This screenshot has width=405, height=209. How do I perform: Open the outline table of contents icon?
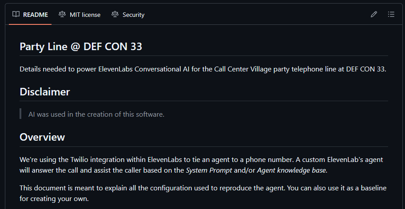[391, 15]
